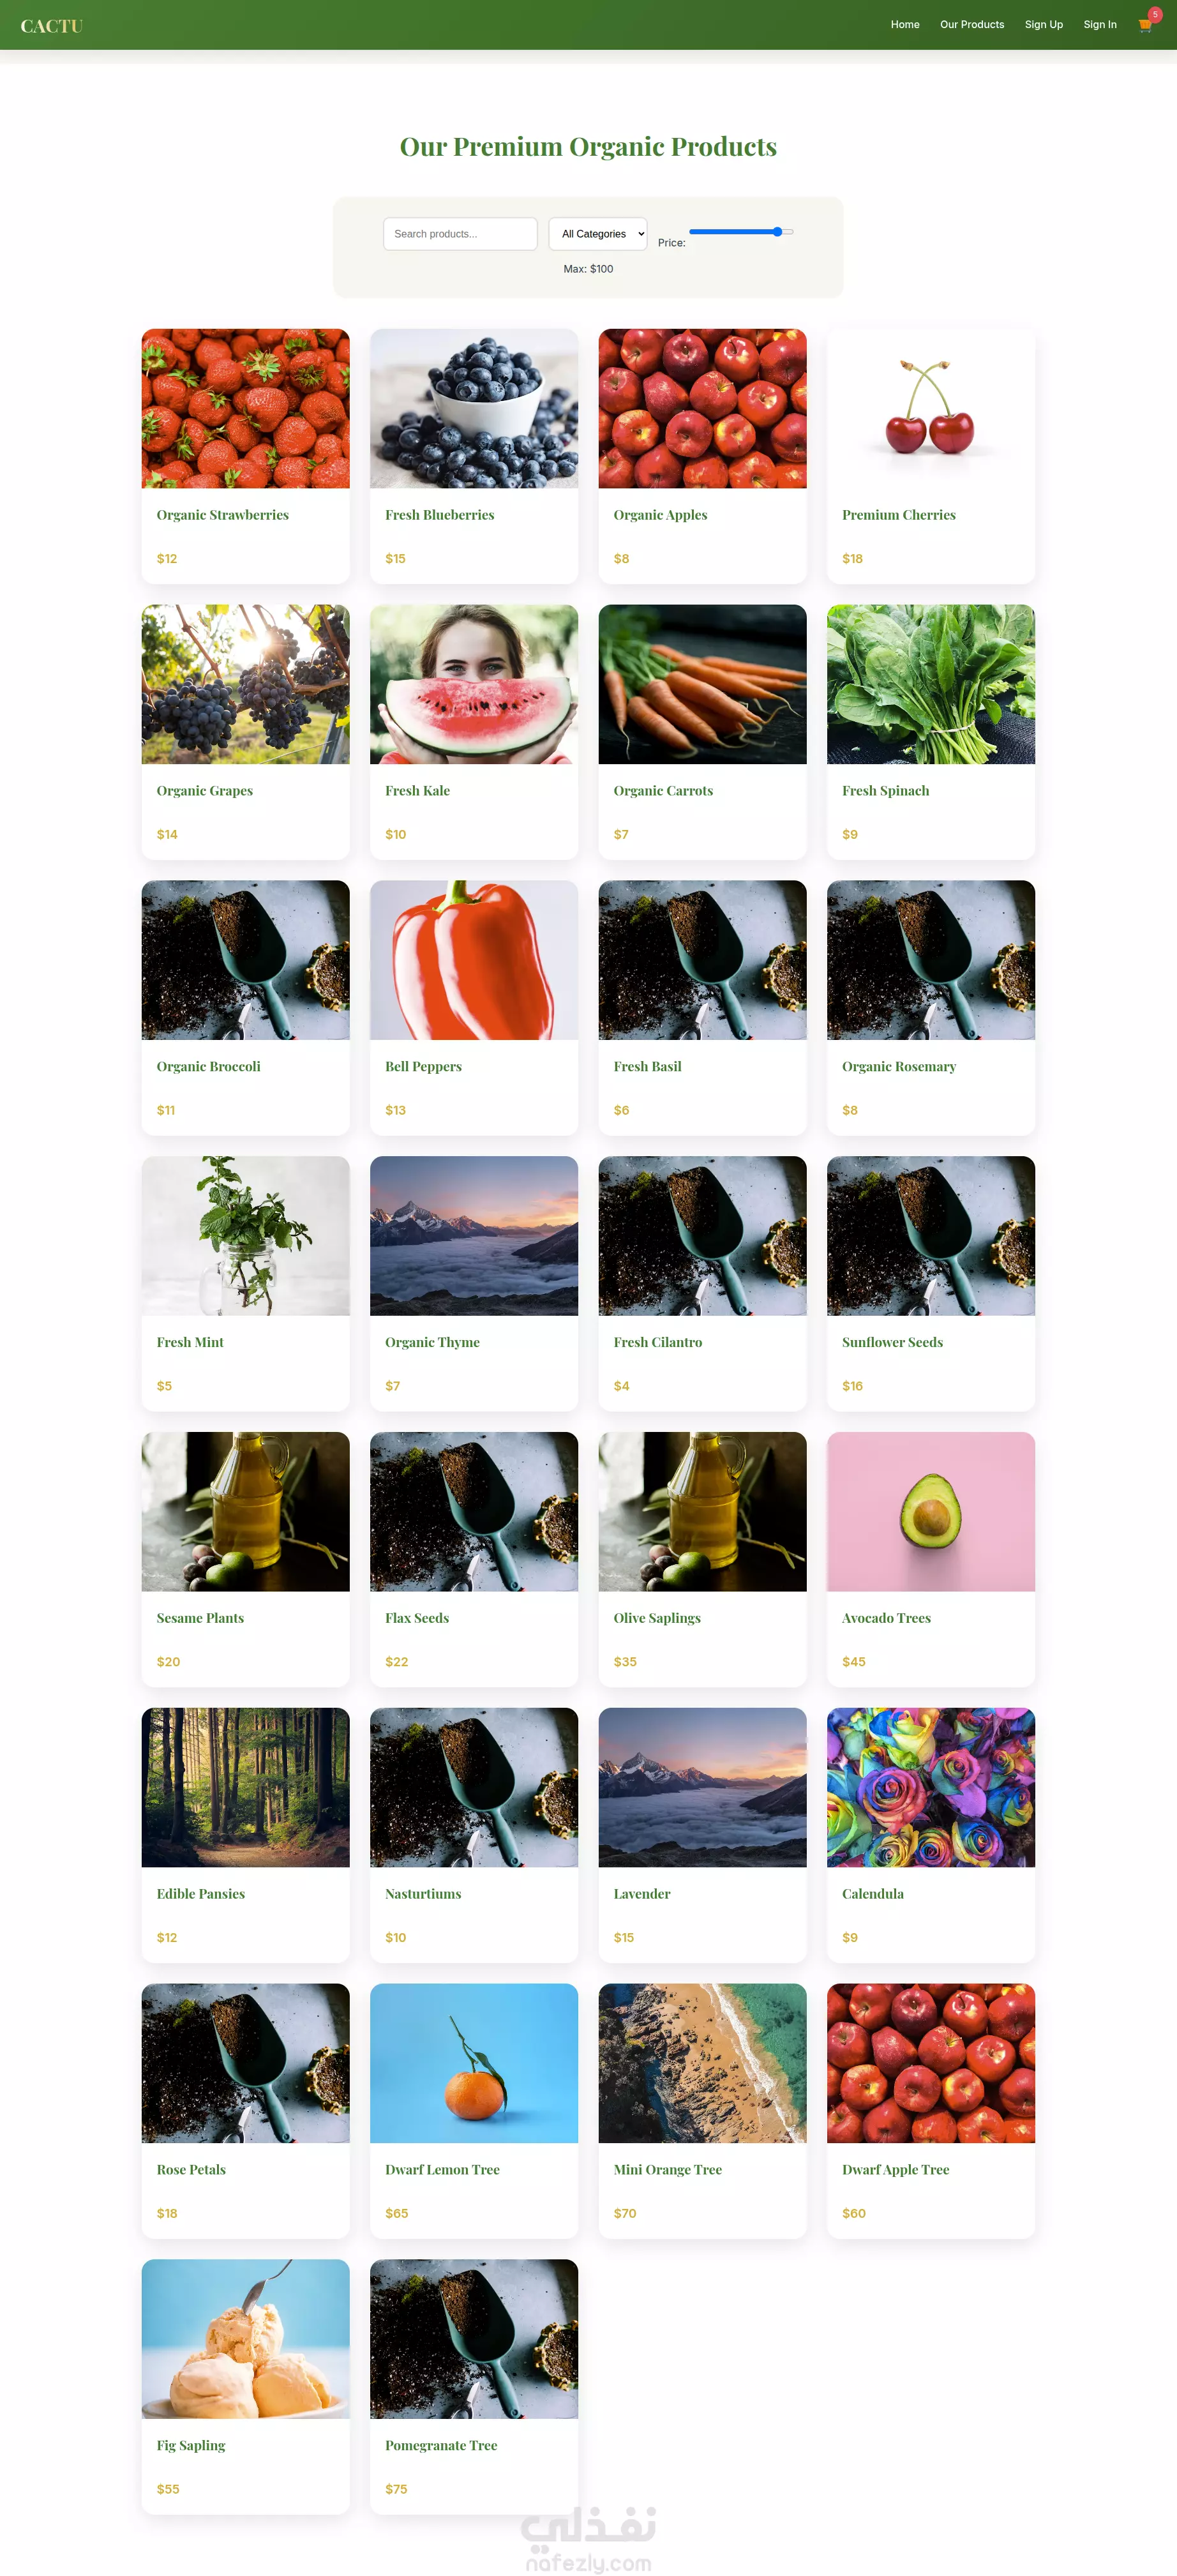
Task: Open the Bell Peppers product image
Action: (474, 960)
